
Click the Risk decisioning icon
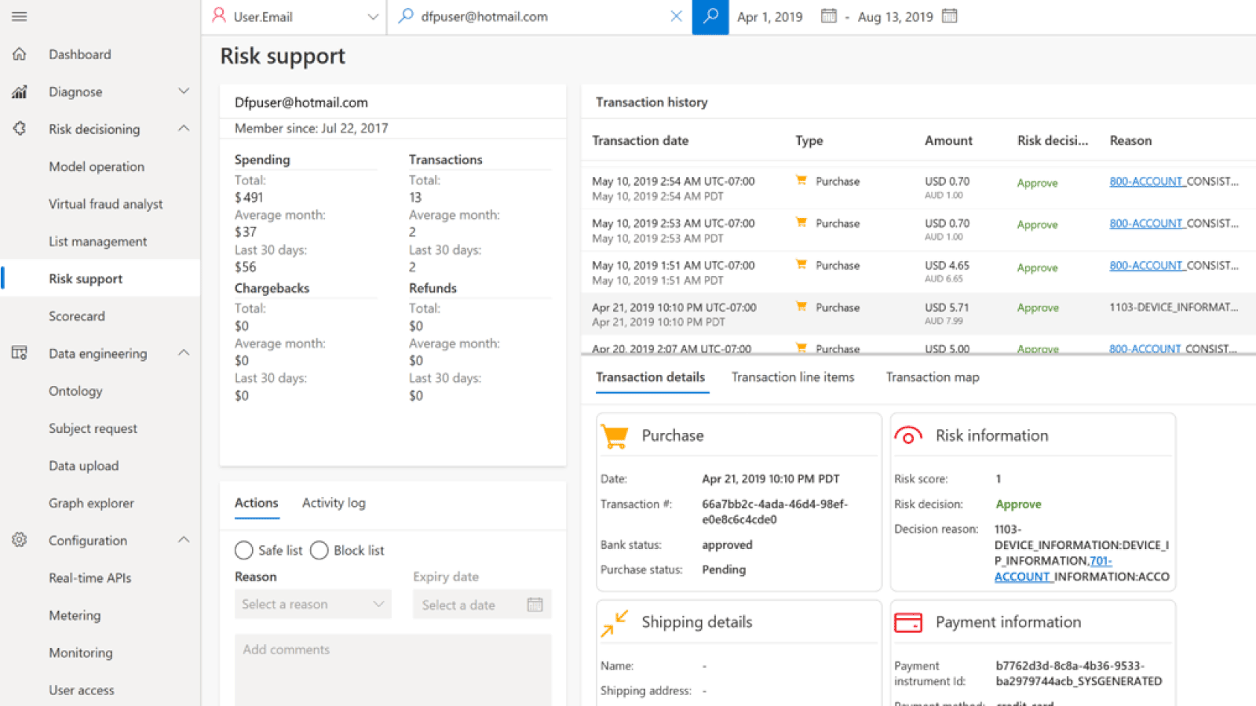tap(20, 129)
